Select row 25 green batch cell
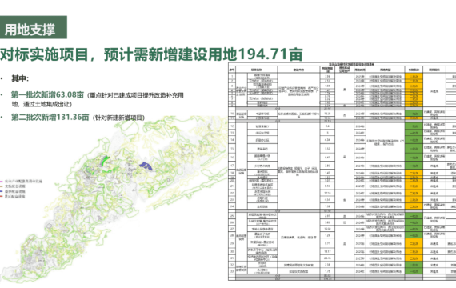The width and height of the screenshot is (456, 288). [414, 216]
